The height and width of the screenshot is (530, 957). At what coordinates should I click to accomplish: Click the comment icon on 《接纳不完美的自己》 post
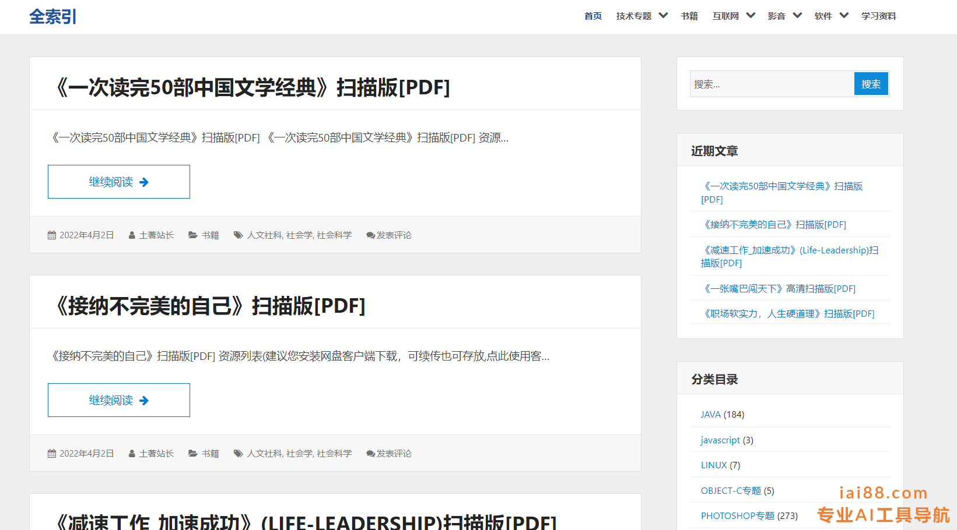point(370,453)
